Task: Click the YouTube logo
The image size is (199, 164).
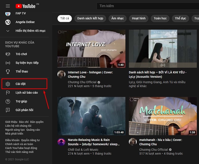Action: 26,6
